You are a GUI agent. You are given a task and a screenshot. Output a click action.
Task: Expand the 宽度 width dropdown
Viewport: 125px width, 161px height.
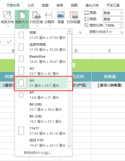point(120,13)
